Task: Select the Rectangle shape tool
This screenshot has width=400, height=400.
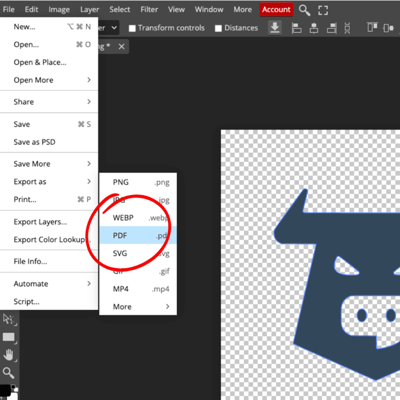Action: [x=8, y=337]
